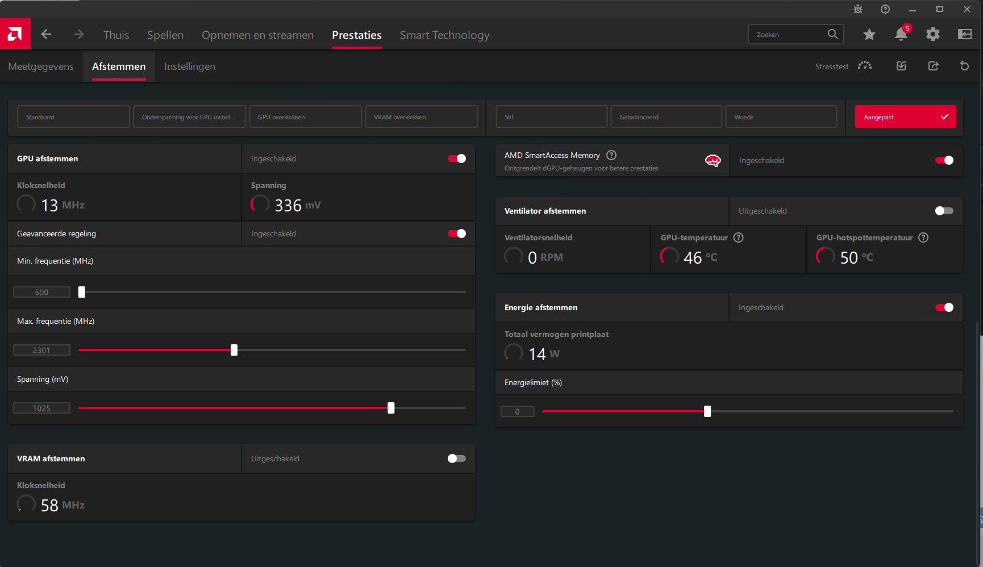Click the Max. frequentie value field 2301
This screenshot has width=983, height=567.
tap(41, 350)
